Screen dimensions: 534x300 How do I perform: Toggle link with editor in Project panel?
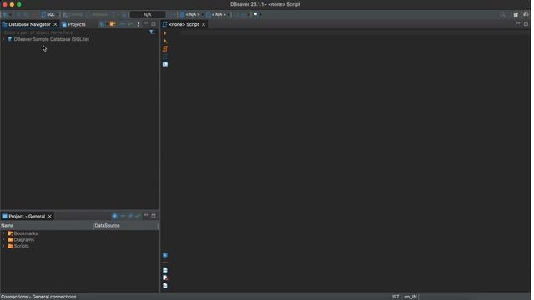tap(139, 217)
